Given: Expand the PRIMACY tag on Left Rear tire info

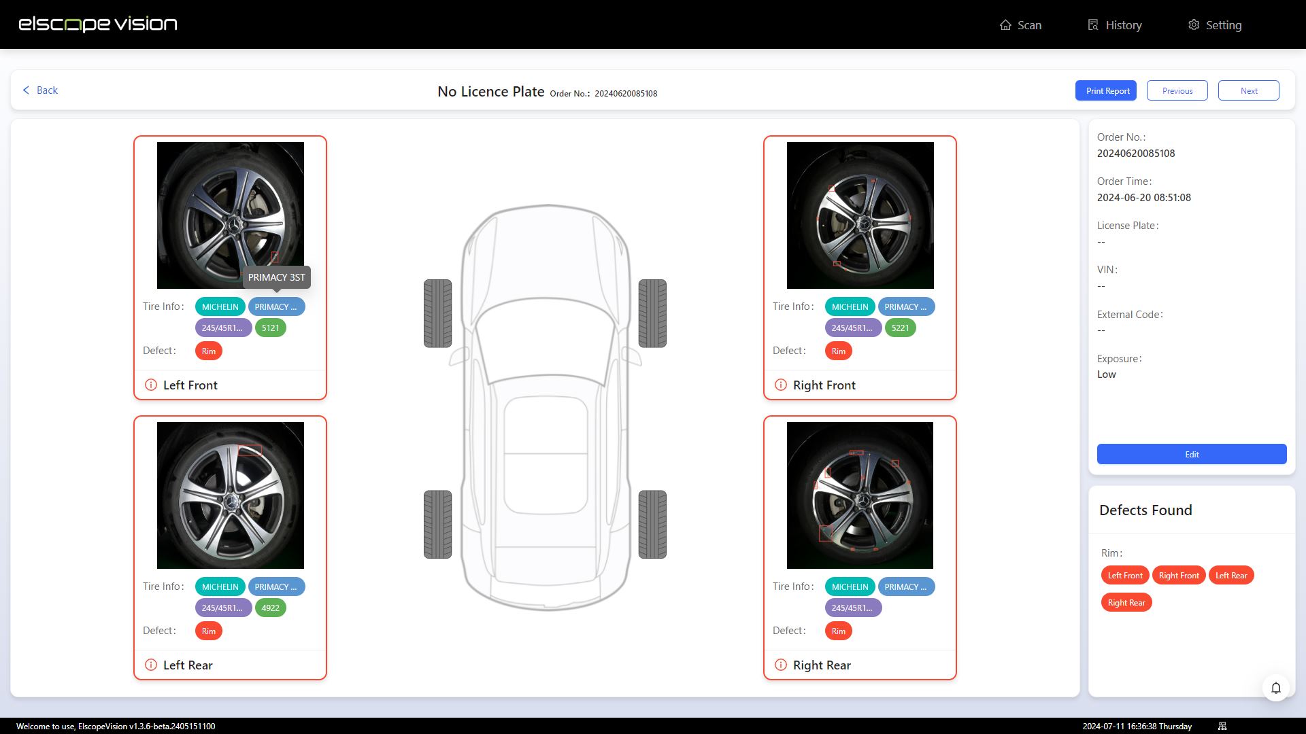Looking at the screenshot, I should 276,587.
